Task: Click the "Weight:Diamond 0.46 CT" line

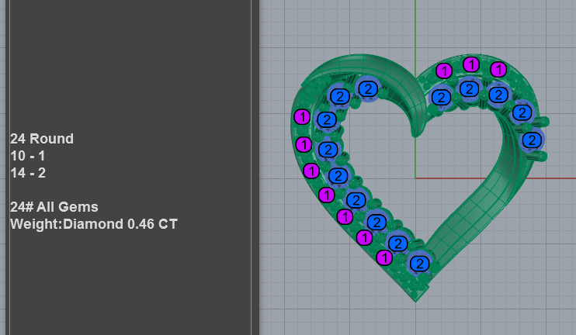Action: point(94,224)
